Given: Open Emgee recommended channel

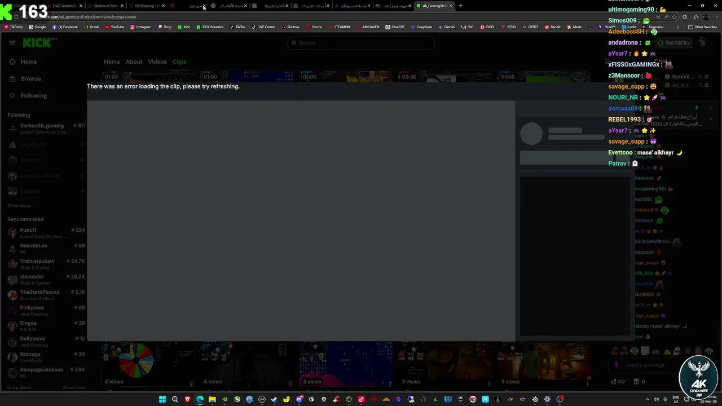Looking at the screenshot, I should [45, 326].
